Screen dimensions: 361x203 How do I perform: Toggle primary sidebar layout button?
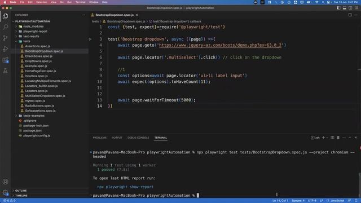pyautogui.click(x=338, y=8)
